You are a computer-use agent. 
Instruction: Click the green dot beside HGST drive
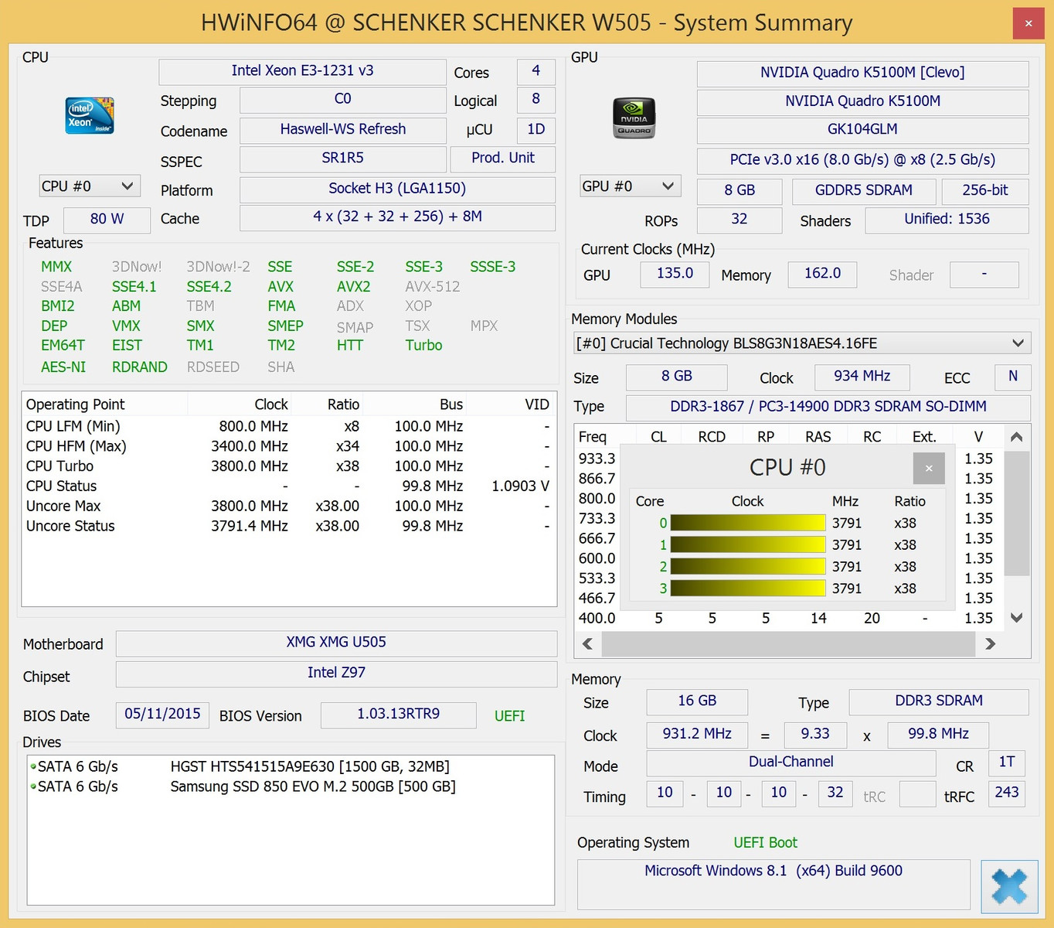coord(33,766)
